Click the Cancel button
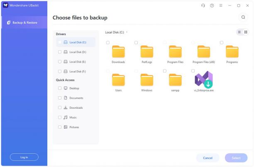This screenshot has width=254, height=167. [x=208, y=158]
